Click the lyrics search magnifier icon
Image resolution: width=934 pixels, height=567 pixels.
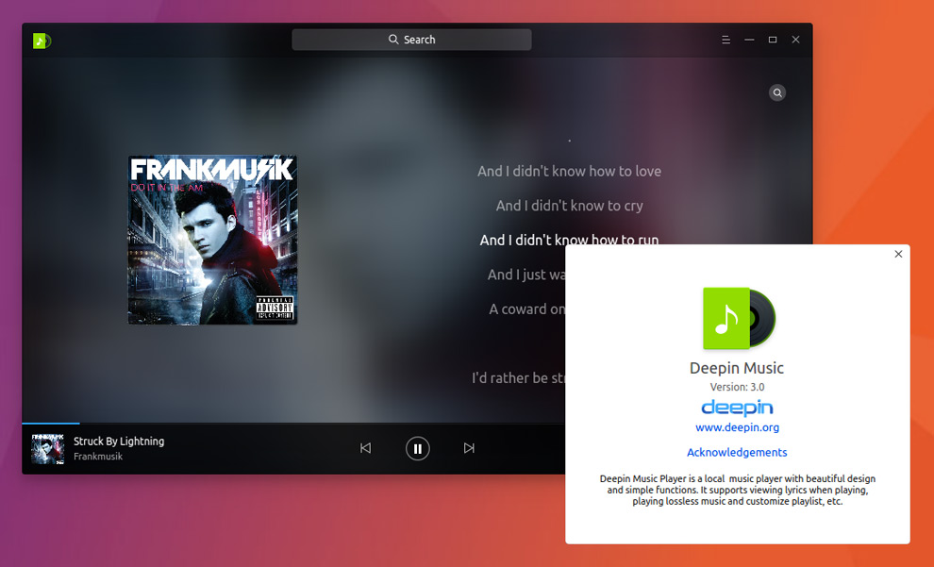point(776,92)
